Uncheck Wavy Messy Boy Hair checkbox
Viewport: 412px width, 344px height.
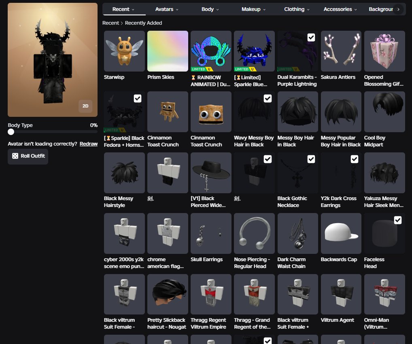click(268, 98)
